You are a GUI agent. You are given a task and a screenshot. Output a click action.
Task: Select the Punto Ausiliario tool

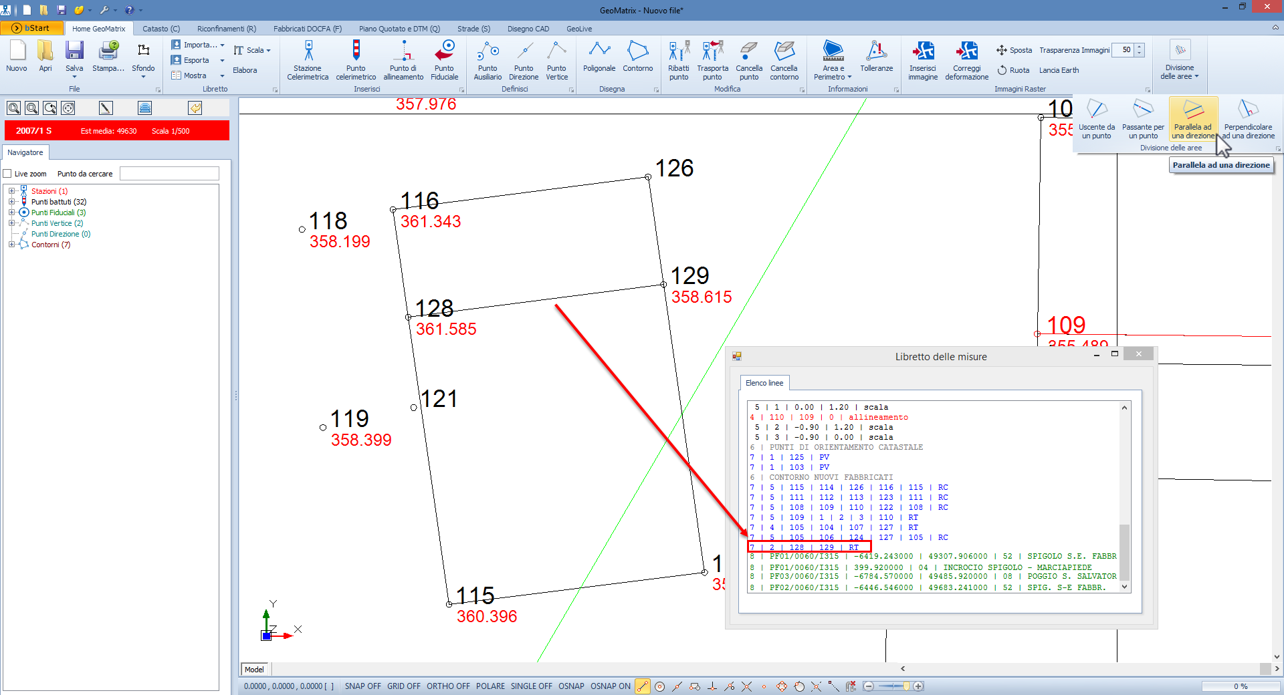(x=488, y=59)
